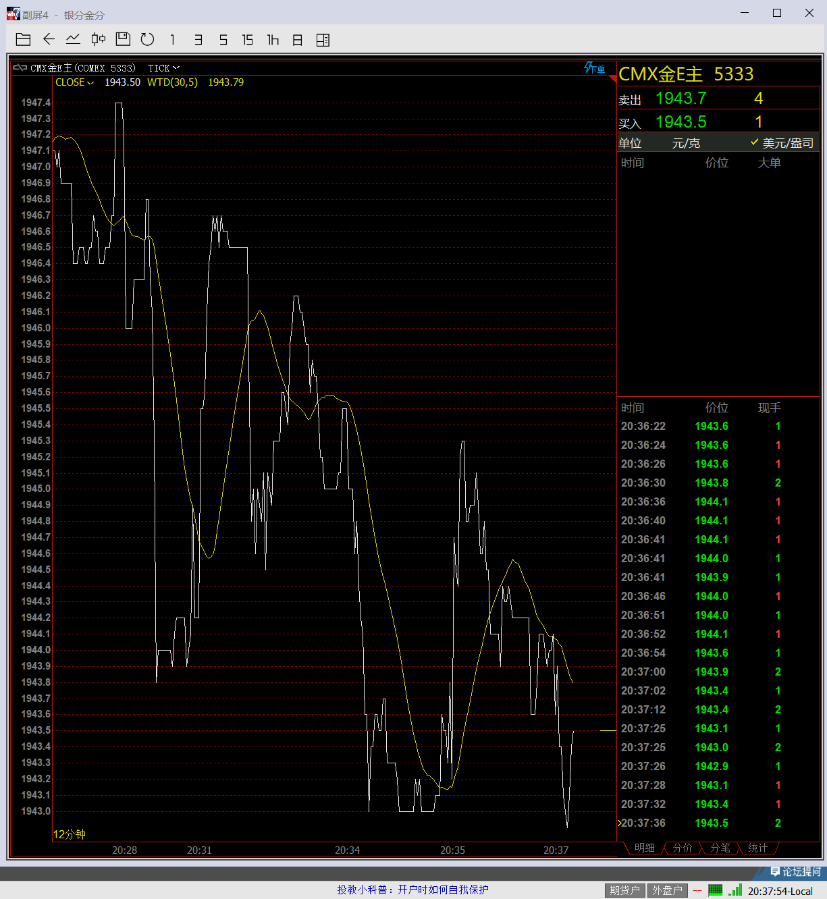Click the 外盘户 account button

click(x=668, y=891)
